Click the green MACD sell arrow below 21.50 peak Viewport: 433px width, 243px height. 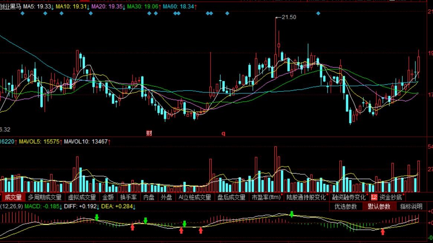point(292,214)
